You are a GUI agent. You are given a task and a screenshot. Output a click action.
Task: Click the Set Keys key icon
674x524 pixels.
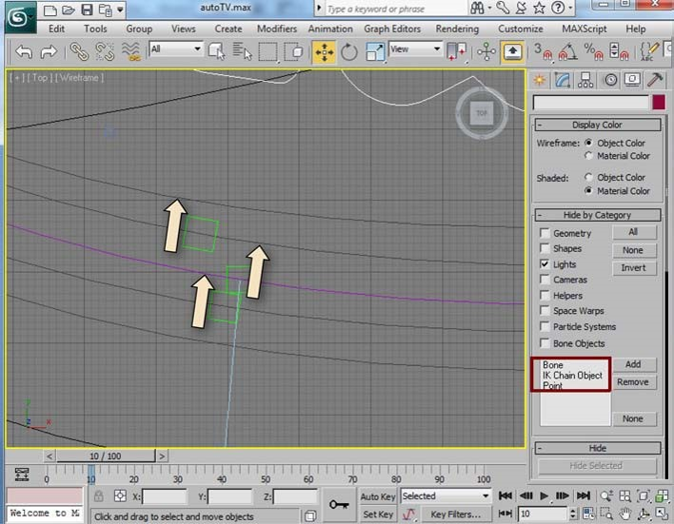coord(339,505)
